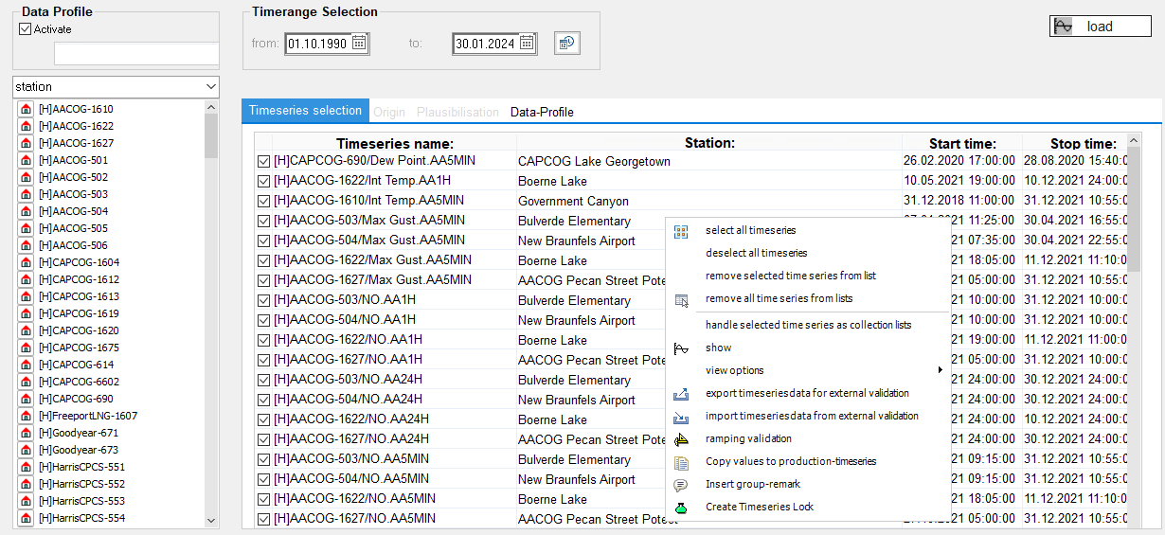
Task: Uncheck [H]CAPCOG-690/Dew Point.AA5MIN row checkbox
Action: [263, 161]
